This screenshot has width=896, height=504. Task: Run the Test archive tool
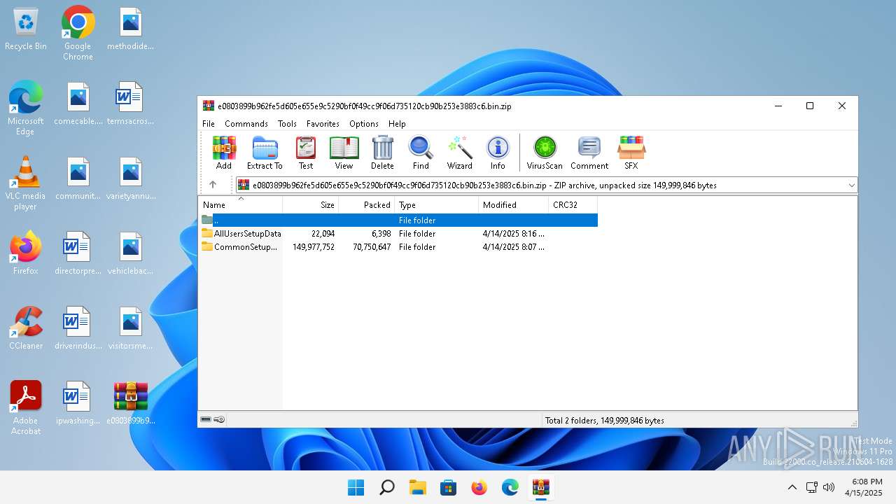(306, 153)
